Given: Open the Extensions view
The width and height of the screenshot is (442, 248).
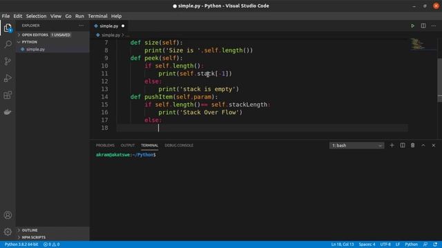Looking at the screenshot, I should [8, 95].
